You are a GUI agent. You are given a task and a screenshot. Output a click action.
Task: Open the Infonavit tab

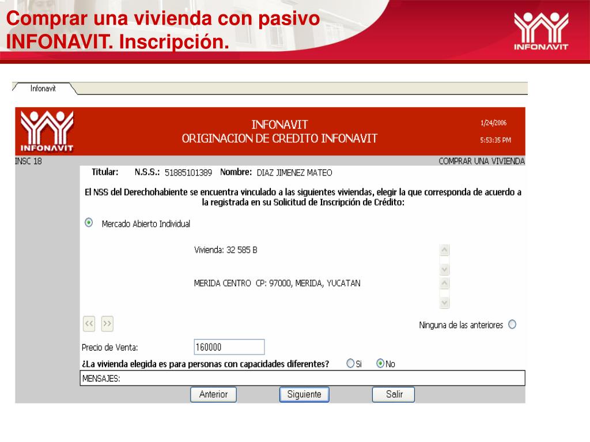click(43, 88)
